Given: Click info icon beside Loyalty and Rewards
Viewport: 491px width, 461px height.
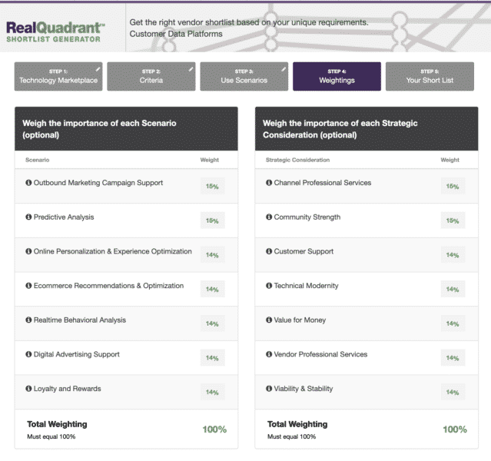Looking at the screenshot, I should (29, 389).
